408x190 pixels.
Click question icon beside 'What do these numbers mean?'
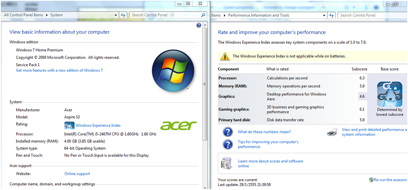coord(228,132)
